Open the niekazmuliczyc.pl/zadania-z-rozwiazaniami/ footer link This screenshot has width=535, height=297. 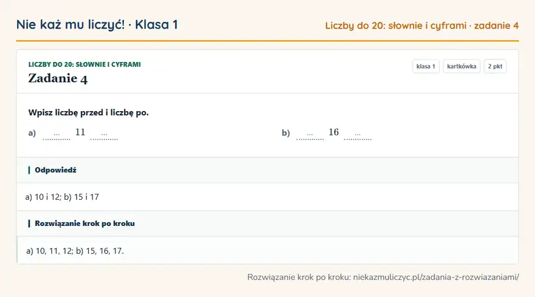(x=436, y=277)
